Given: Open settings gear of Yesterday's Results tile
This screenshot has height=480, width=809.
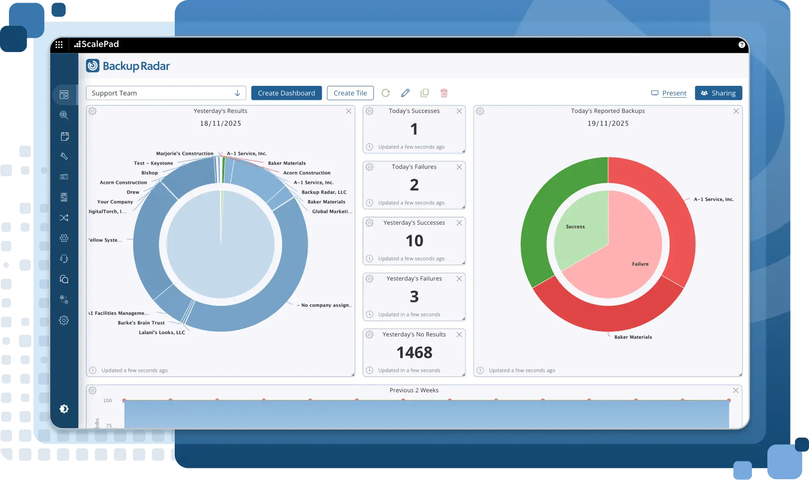Looking at the screenshot, I should [x=92, y=111].
